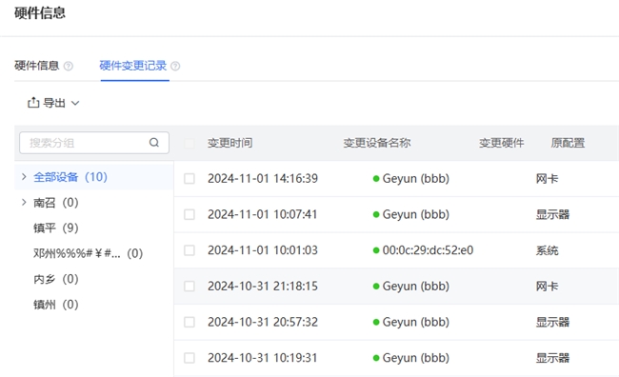The image size is (619, 377).
Task: Click Geyun (bbb) in the 21:18:15 row
Action: pos(416,287)
